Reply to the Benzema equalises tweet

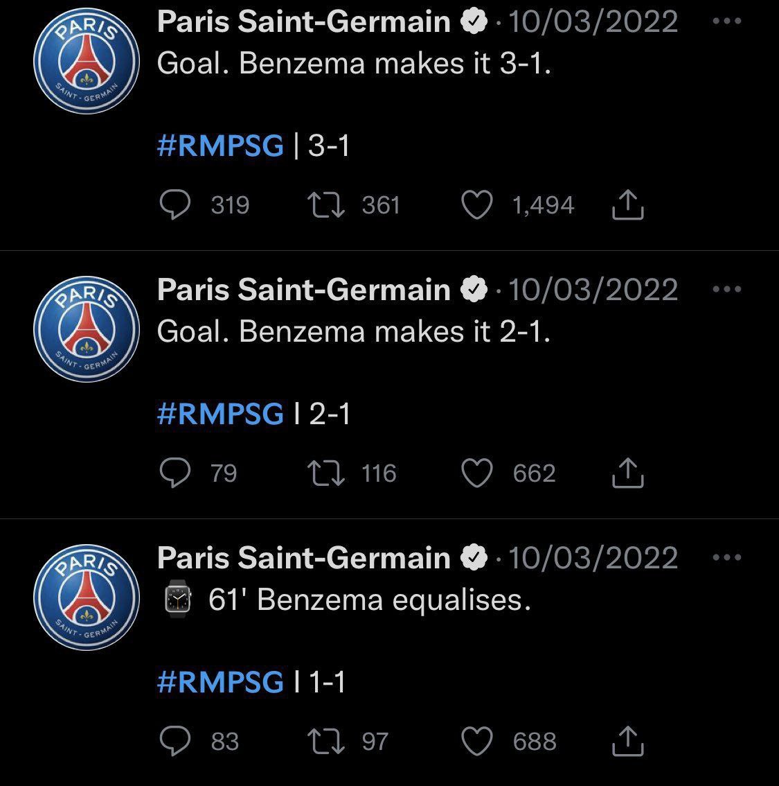pos(174,741)
